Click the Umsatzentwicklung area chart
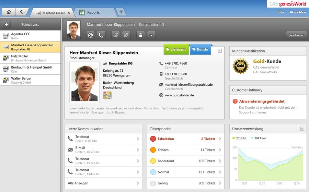The width and height of the screenshot is (309, 192). pyautogui.click(x=271, y=164)
